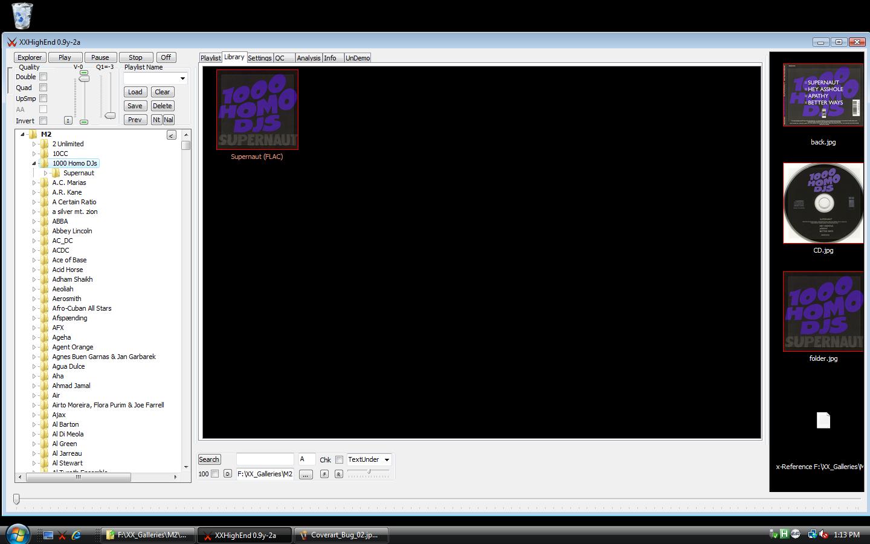Launch Internet Explorer from quick launch
Image resolution: width=870 pixels, height=544 pixels.
(x=77, y=535)
